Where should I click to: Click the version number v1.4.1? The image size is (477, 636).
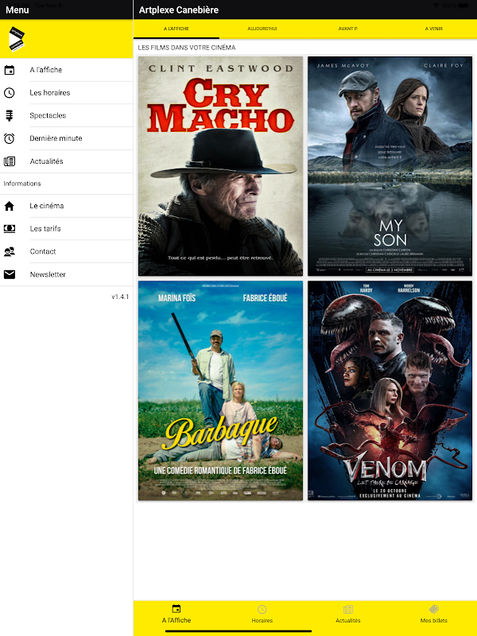120,297
